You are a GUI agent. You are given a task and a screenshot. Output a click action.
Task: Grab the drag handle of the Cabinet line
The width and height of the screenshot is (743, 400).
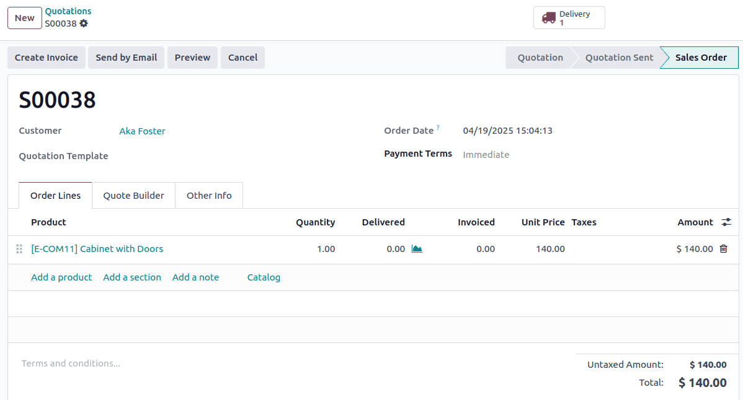click(x=19, y=249)
